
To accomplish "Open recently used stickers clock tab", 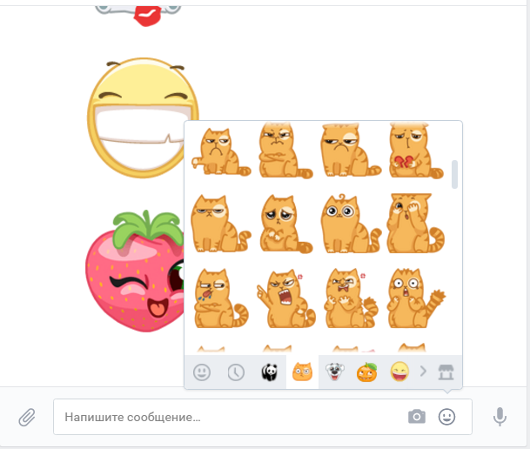I will click(x=236, y=372).
